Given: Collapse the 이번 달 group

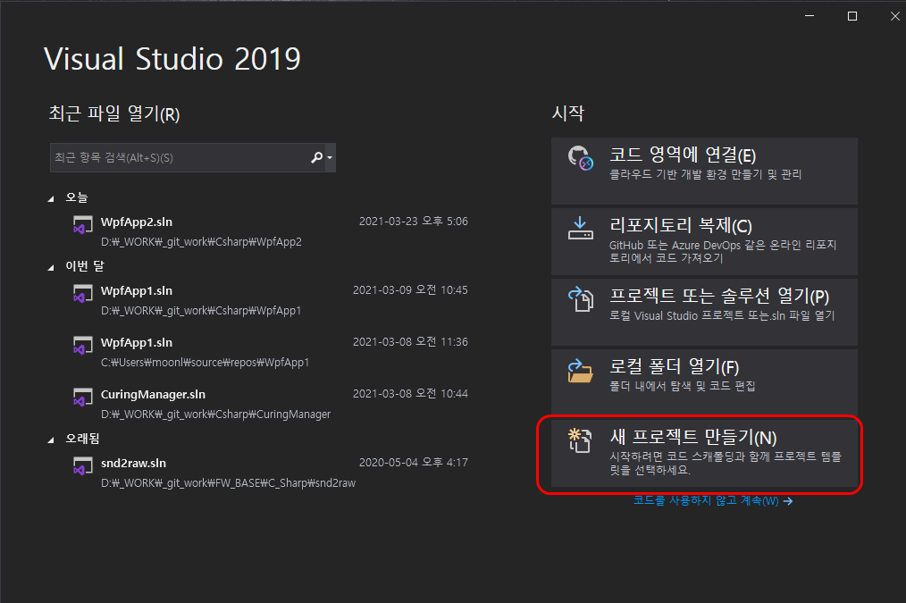Looking at the screenshot, I should [x=51, y=267].
